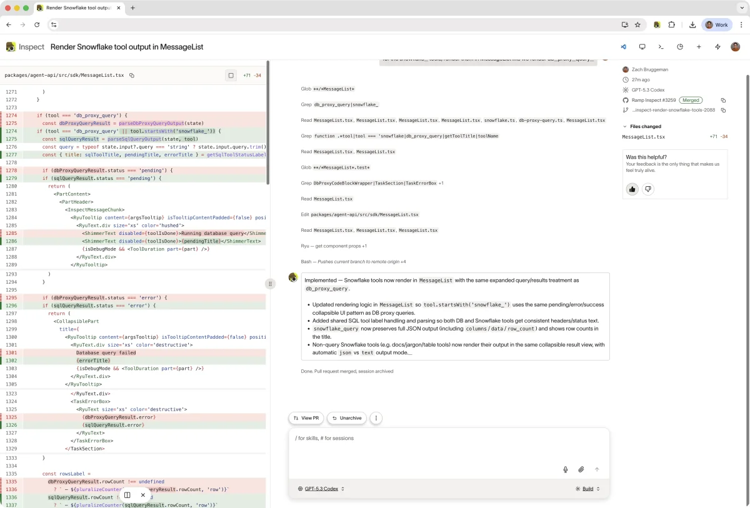
Task: Open the Work profile chip
Action: tap(717, 25)
